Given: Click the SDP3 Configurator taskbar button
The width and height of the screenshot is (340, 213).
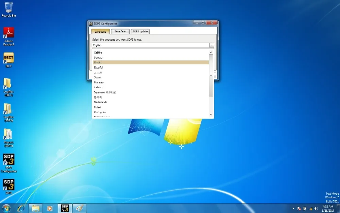Looking at the screenshot, I should 65,209.
